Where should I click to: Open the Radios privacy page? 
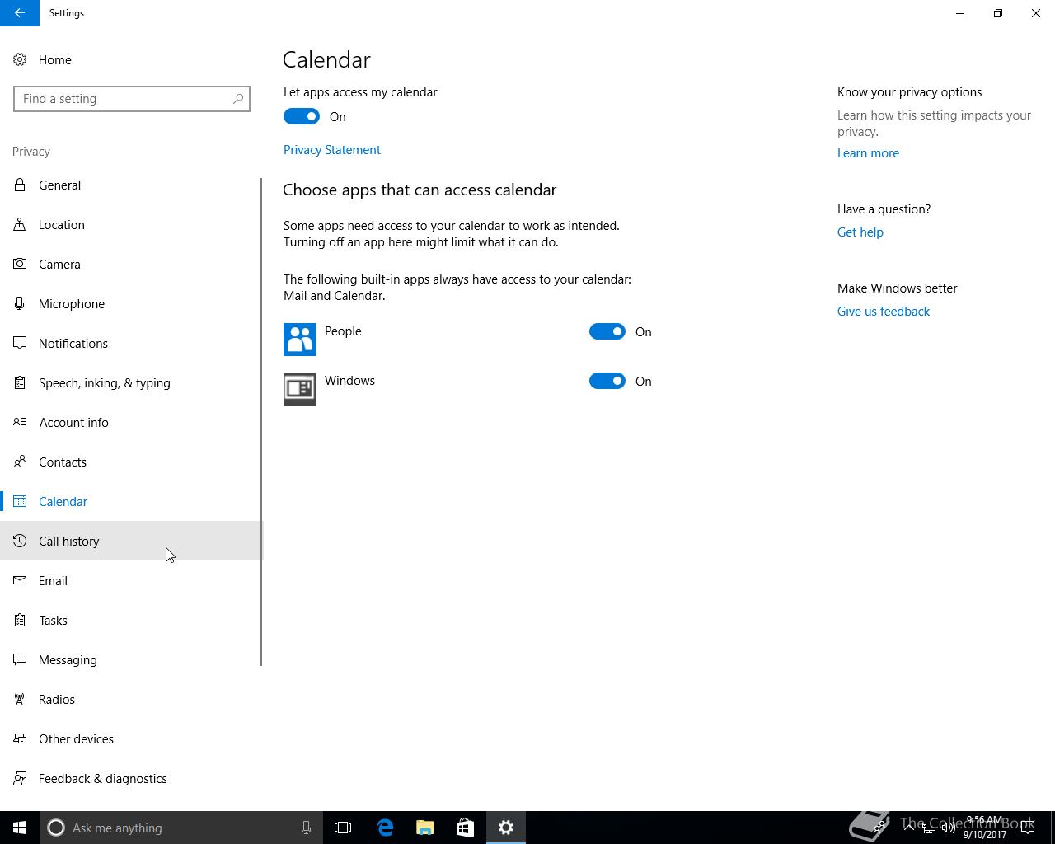click(130, 699)
